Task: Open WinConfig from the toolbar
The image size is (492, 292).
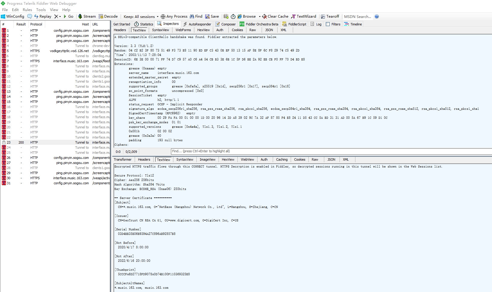Action: click(x=13, y=16)
